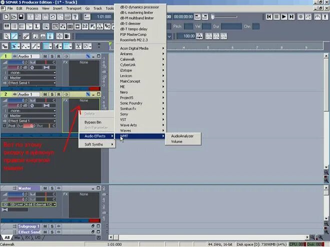This screenshot has width=330, height=247.
Task: Create a new project file
Action: [x=6, y=17]
